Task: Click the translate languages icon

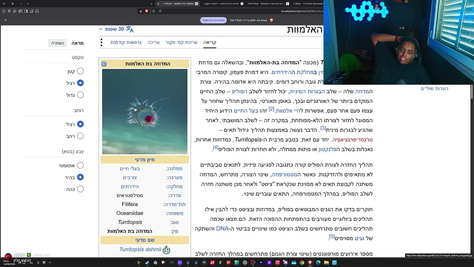Action: point(130,29)
